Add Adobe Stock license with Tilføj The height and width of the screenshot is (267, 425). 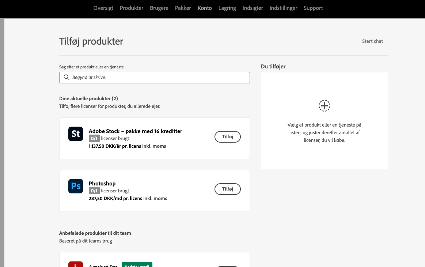click(x=228, y=137)
